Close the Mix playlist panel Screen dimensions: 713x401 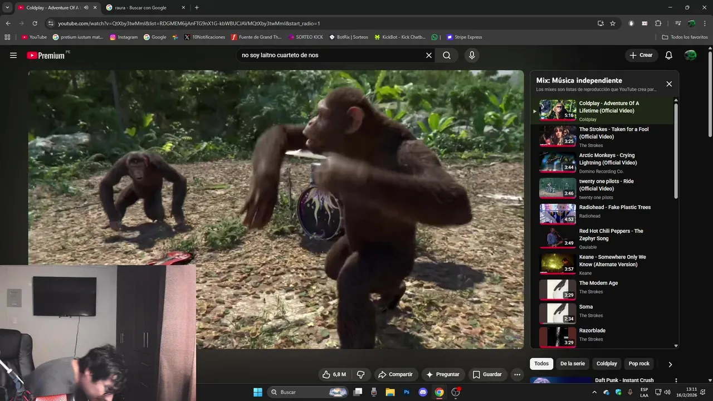[669, 84]
